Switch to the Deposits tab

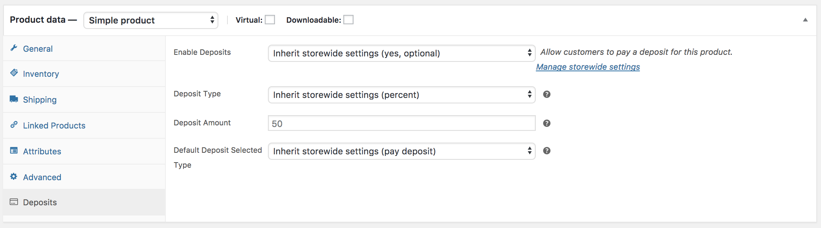39,202
